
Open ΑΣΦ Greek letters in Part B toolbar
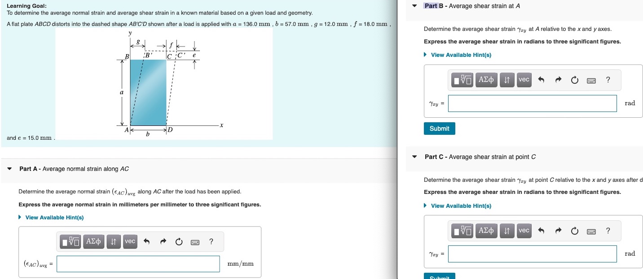(486, 80)
